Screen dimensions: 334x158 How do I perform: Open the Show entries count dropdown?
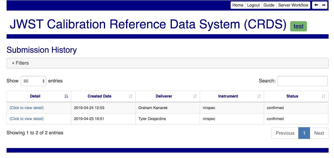[33, 81]
